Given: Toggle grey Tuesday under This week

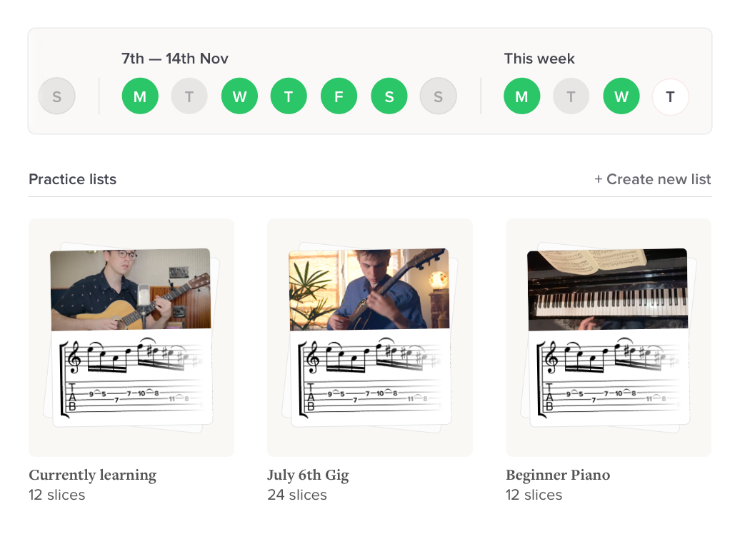Looking at the screenshot, I should [x=571, y=96].
